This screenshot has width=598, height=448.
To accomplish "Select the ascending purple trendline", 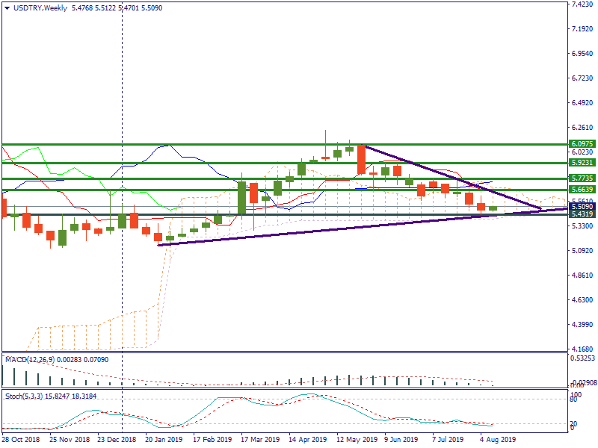I will 299,231.
